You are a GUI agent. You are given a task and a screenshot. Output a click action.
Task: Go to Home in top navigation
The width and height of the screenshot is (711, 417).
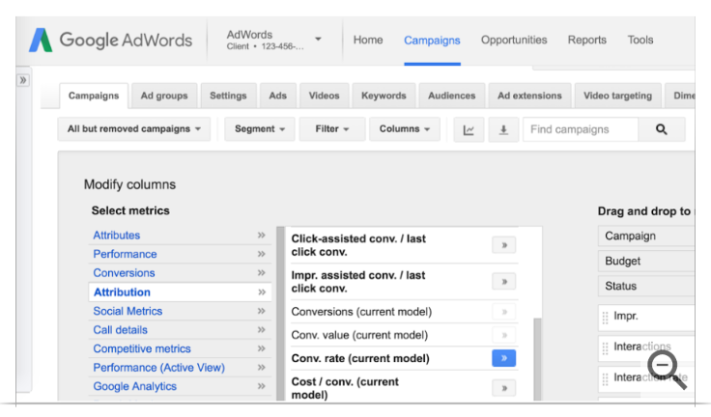[368, 41]
